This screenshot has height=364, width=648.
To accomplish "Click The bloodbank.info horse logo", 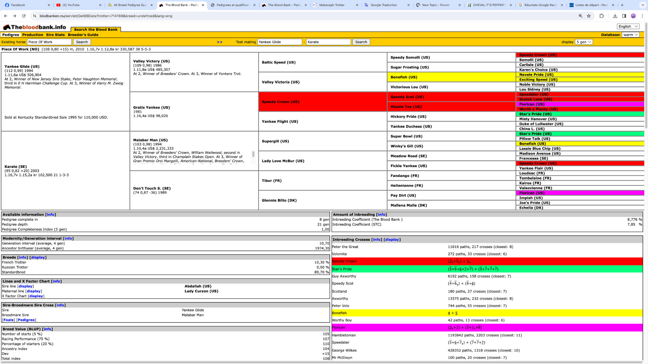I will pos(34,27).
